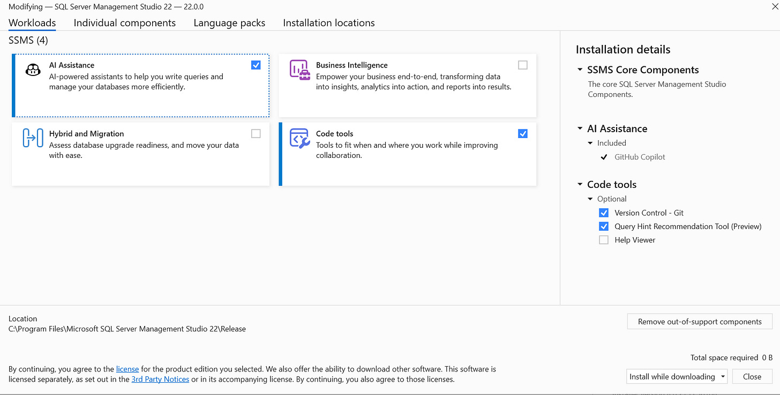The width and height of the screenshot is (780, 395).
Task: Click Remove out-of-support components button
Action: click(x=700, y=322)
